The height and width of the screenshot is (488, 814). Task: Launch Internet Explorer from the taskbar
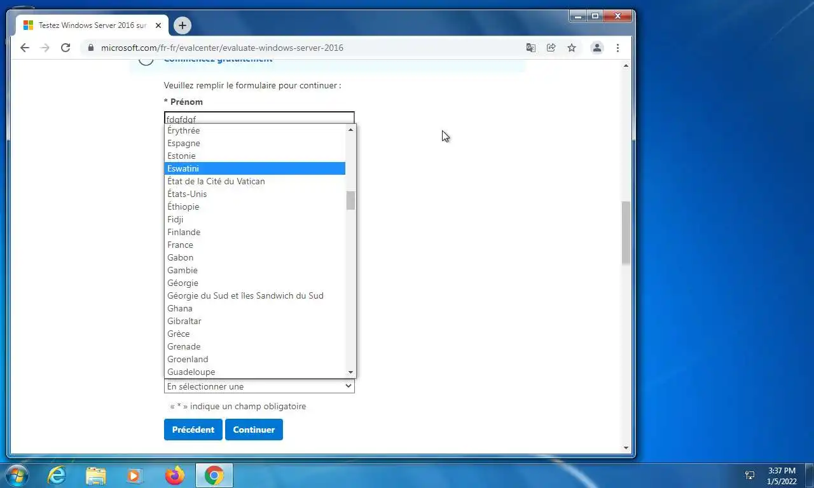pyautogui.click(x=57, y=475)
